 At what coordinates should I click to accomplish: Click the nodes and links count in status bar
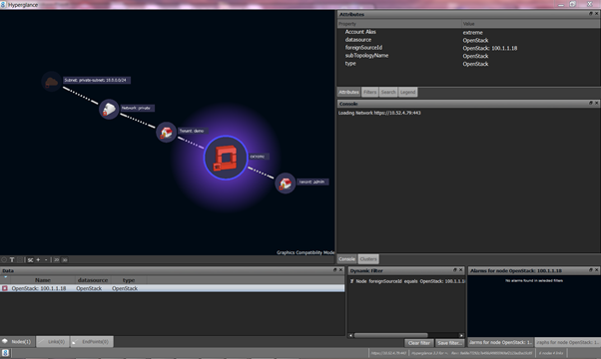click(551, 353)
